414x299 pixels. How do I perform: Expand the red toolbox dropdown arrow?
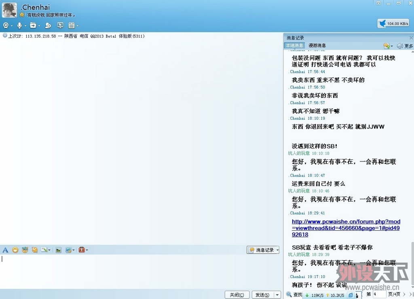(87, 250)
